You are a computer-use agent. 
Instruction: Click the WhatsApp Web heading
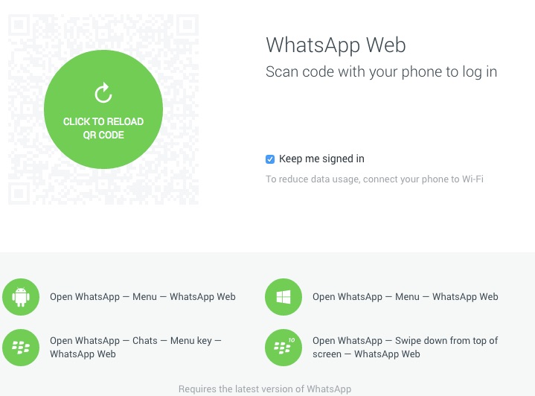click(336, 45)
